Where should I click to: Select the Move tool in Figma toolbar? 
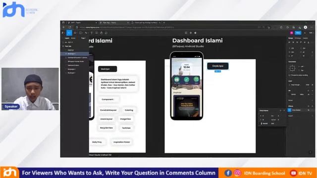click(69, 33)
